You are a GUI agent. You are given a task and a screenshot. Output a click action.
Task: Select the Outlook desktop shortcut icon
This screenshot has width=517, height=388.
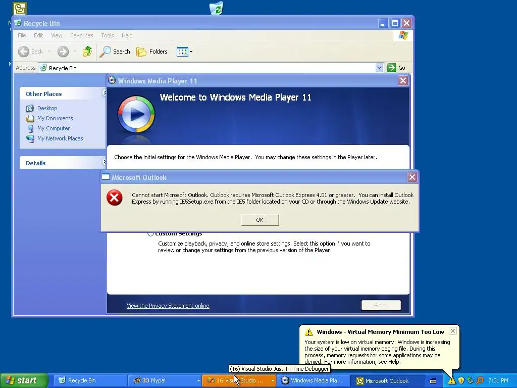(19, 9)
